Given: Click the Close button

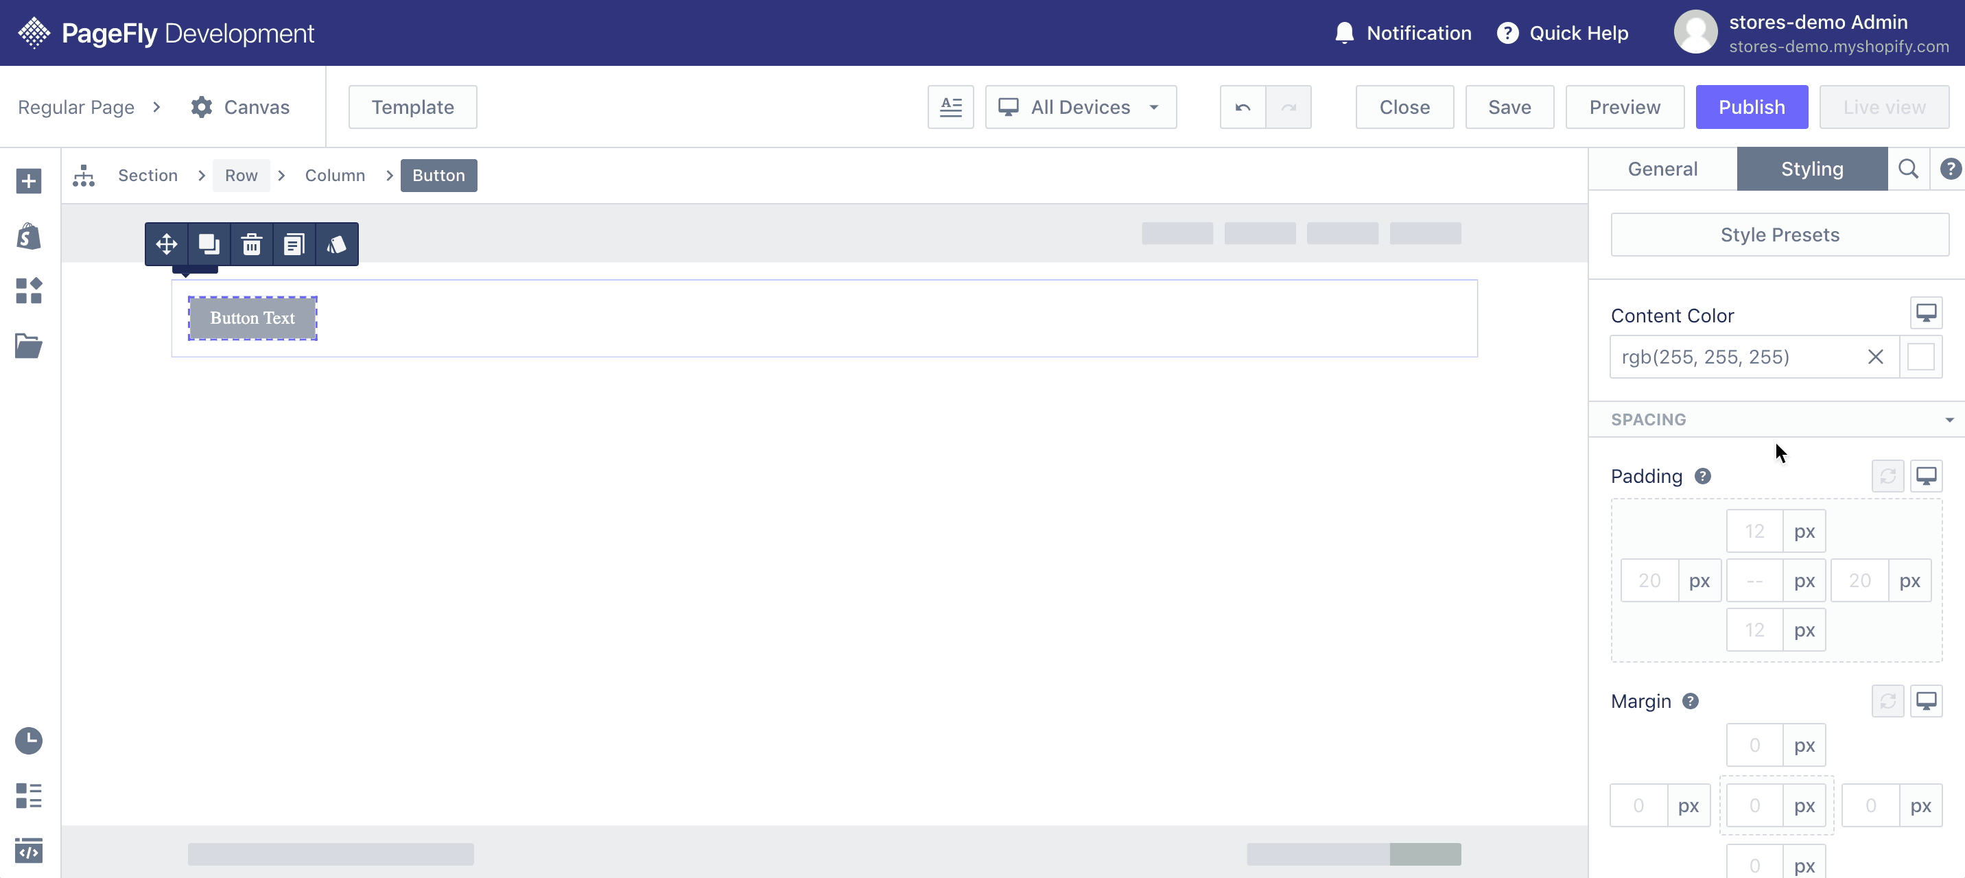Looking at the screenshot, I should coord(1404,107).
